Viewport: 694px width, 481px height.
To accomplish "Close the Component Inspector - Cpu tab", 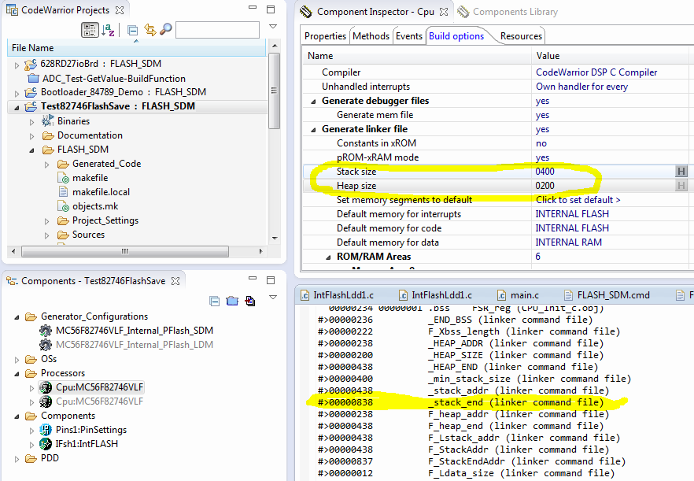I will click(444, 12).
